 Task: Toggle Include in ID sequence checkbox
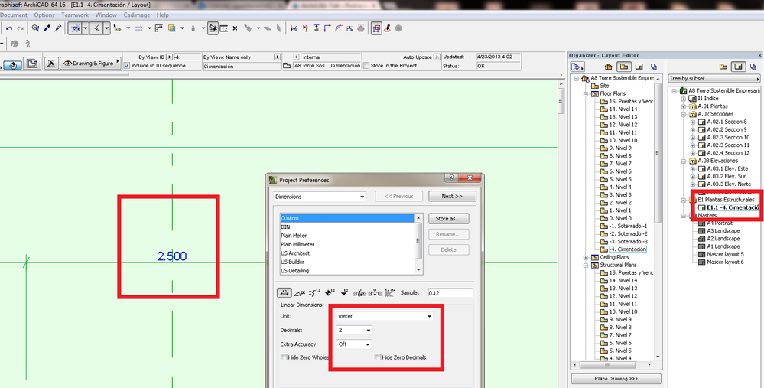pyautogui.click(x=127, y=65)
